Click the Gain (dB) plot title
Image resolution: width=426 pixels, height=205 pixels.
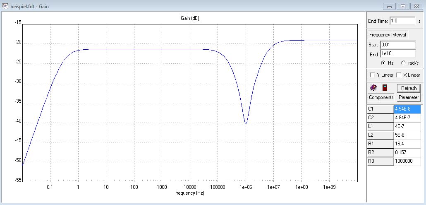pyautogui.click(x=190, y=18)
